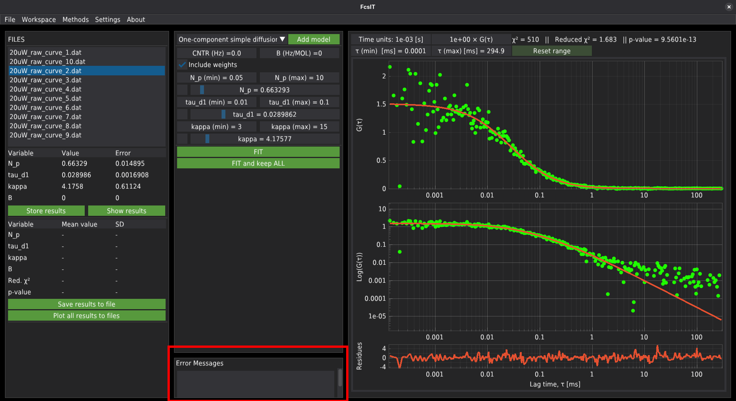Uncheck the Include weights checkbox
736x401 pixels.
pos(182,65)
